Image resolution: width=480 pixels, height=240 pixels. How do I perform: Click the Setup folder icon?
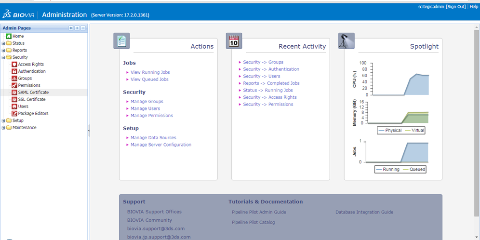[9, 120]
